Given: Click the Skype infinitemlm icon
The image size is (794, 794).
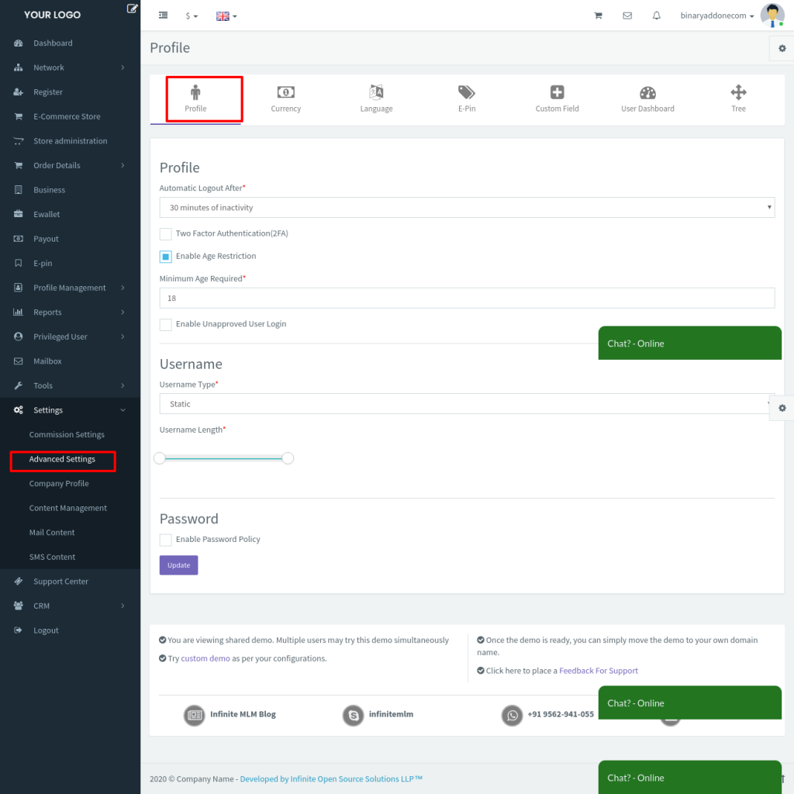Looking at the screenshot, I should pyautogui.click(x=354, y=716).
